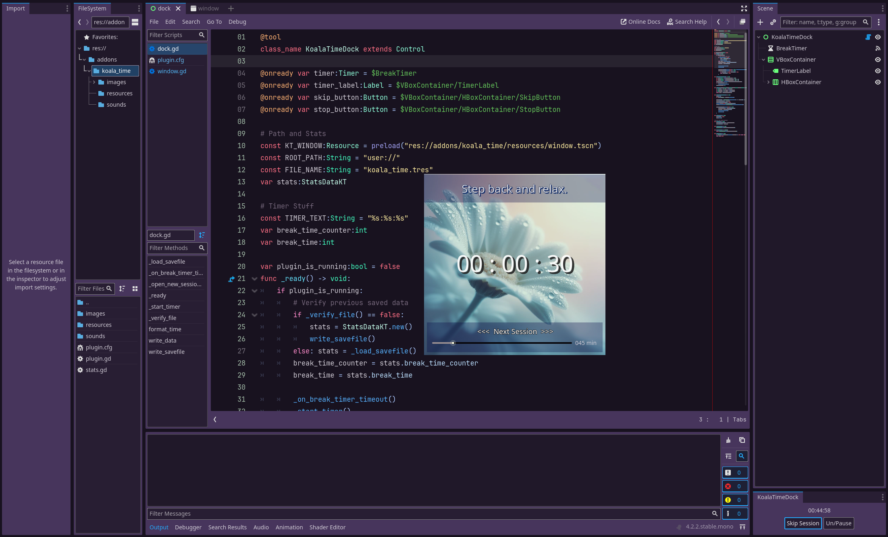
Task: Click the instantiate child scene link icon
Action: (x=773, y=22)
